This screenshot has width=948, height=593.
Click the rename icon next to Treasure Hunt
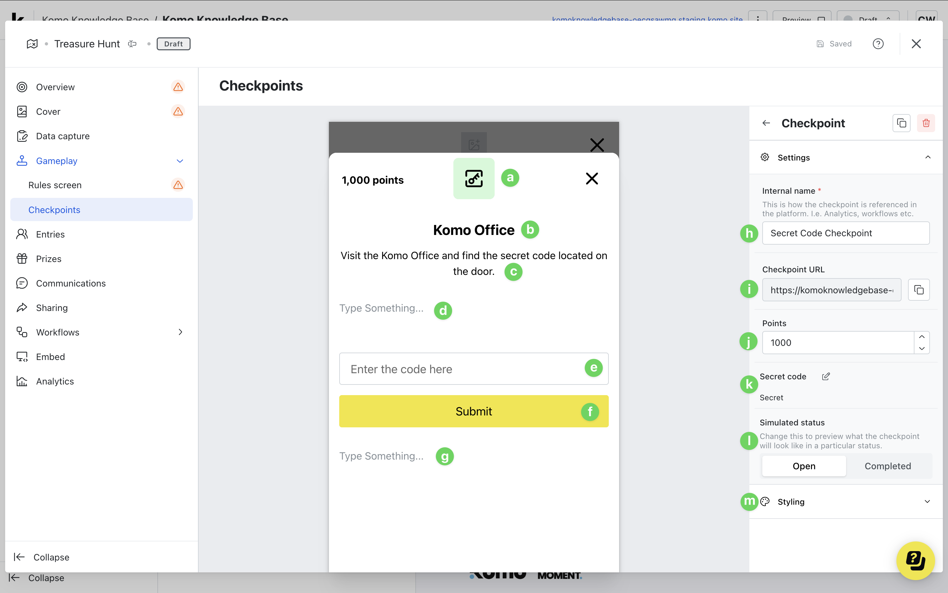point(132,44)
